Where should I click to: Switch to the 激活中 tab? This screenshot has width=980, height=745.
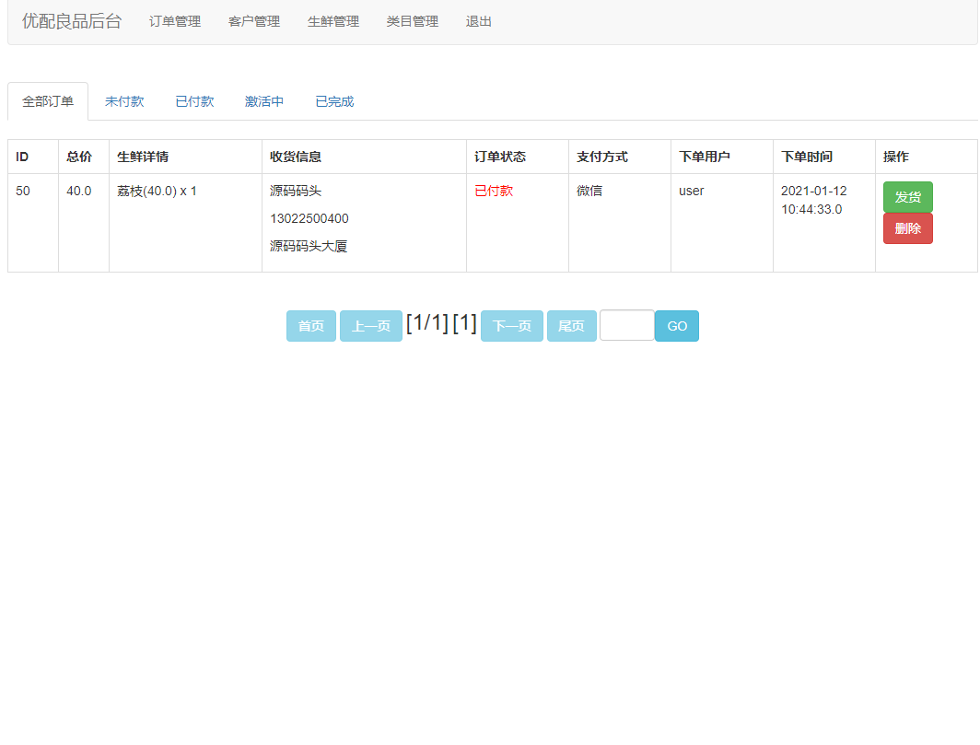(263, 101)
